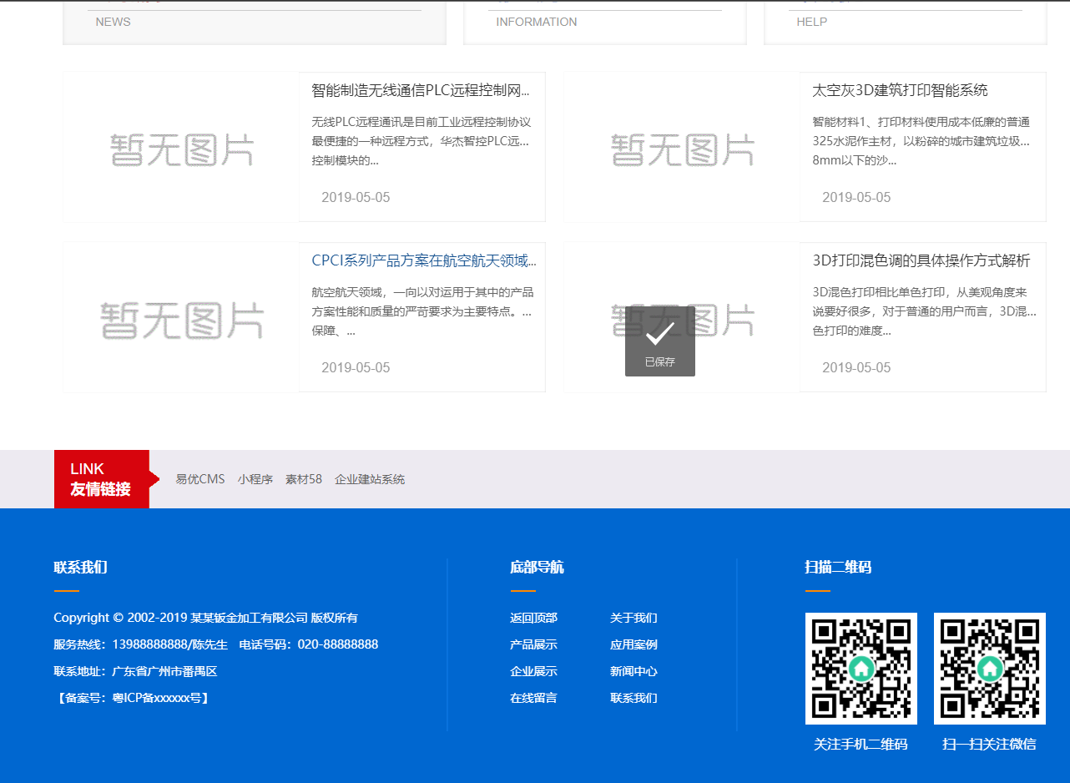Click thumbnail of the CPCI系列产品 article
Screen dimensions: 1070x783
coord(181,318)
